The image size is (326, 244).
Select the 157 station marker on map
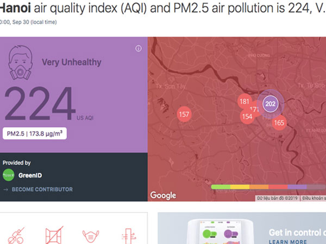[184, 114]
